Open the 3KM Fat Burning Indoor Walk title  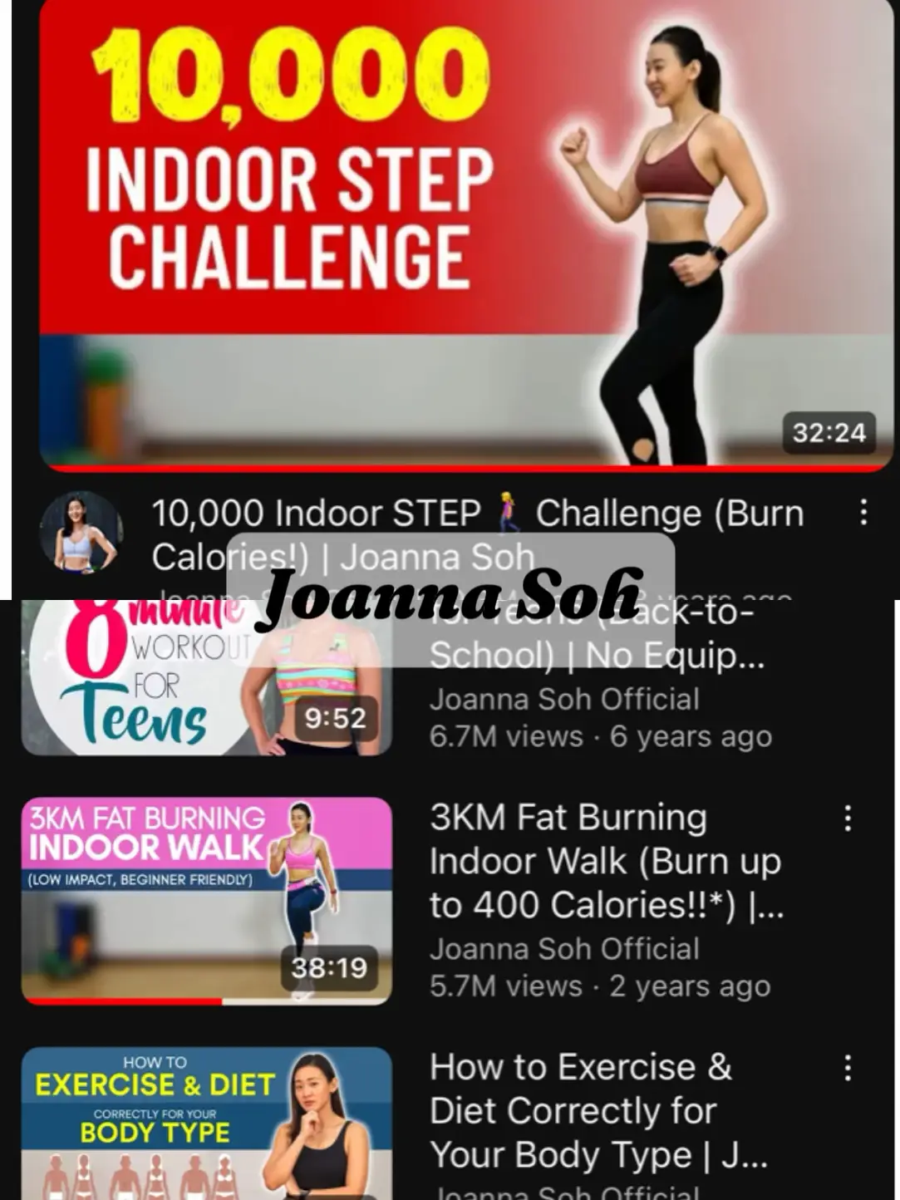pos(607,861)
